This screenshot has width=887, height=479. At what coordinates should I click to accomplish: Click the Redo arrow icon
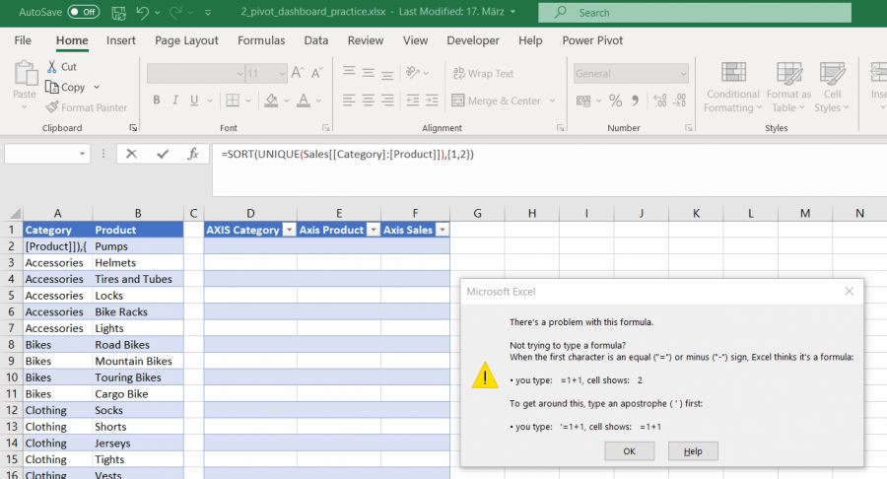[x=175, y=13]
